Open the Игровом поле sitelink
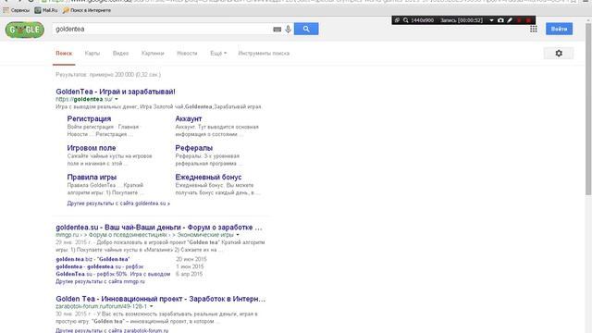 click(x=92, y=148)
